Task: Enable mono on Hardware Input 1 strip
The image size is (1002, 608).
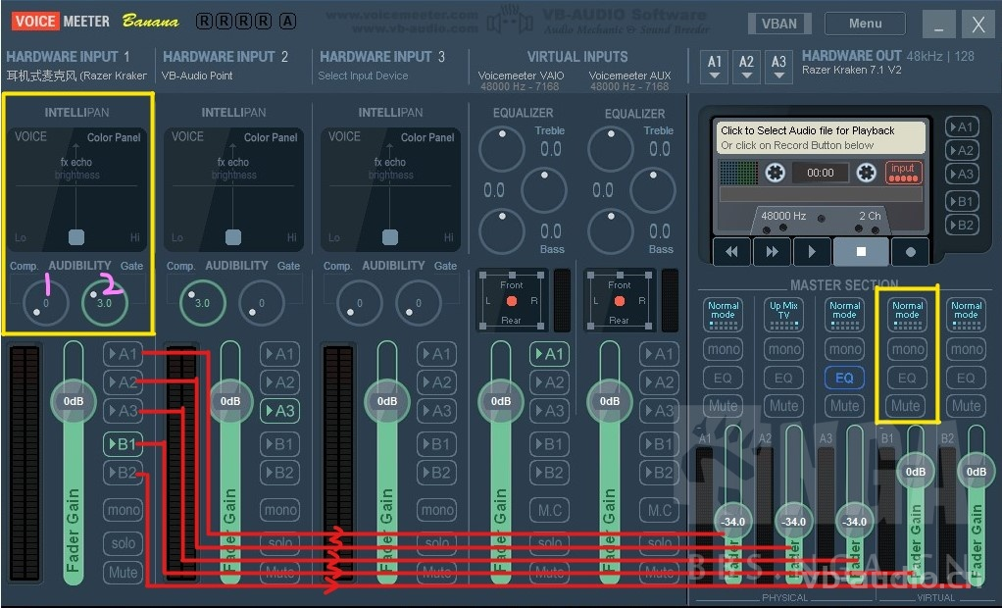Action: pyautogui.click(x=123, y=509)
